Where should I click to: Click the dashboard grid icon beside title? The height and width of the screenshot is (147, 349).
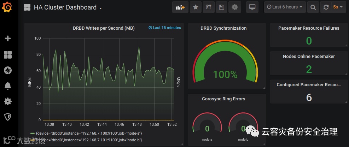(x=27, y=7)
